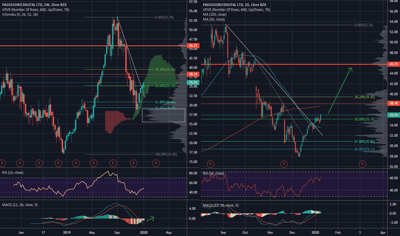Click the rightmost earnings E marker on daily chart
The image size is (400, 236).
pos(362,164)
